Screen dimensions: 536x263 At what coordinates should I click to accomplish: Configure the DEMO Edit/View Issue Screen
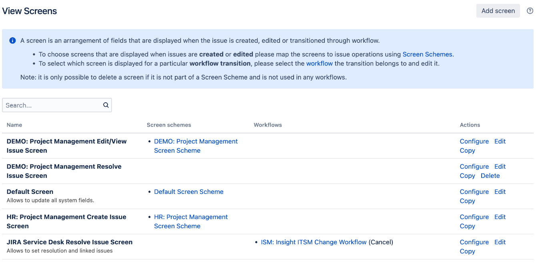(x=474, y=141)
